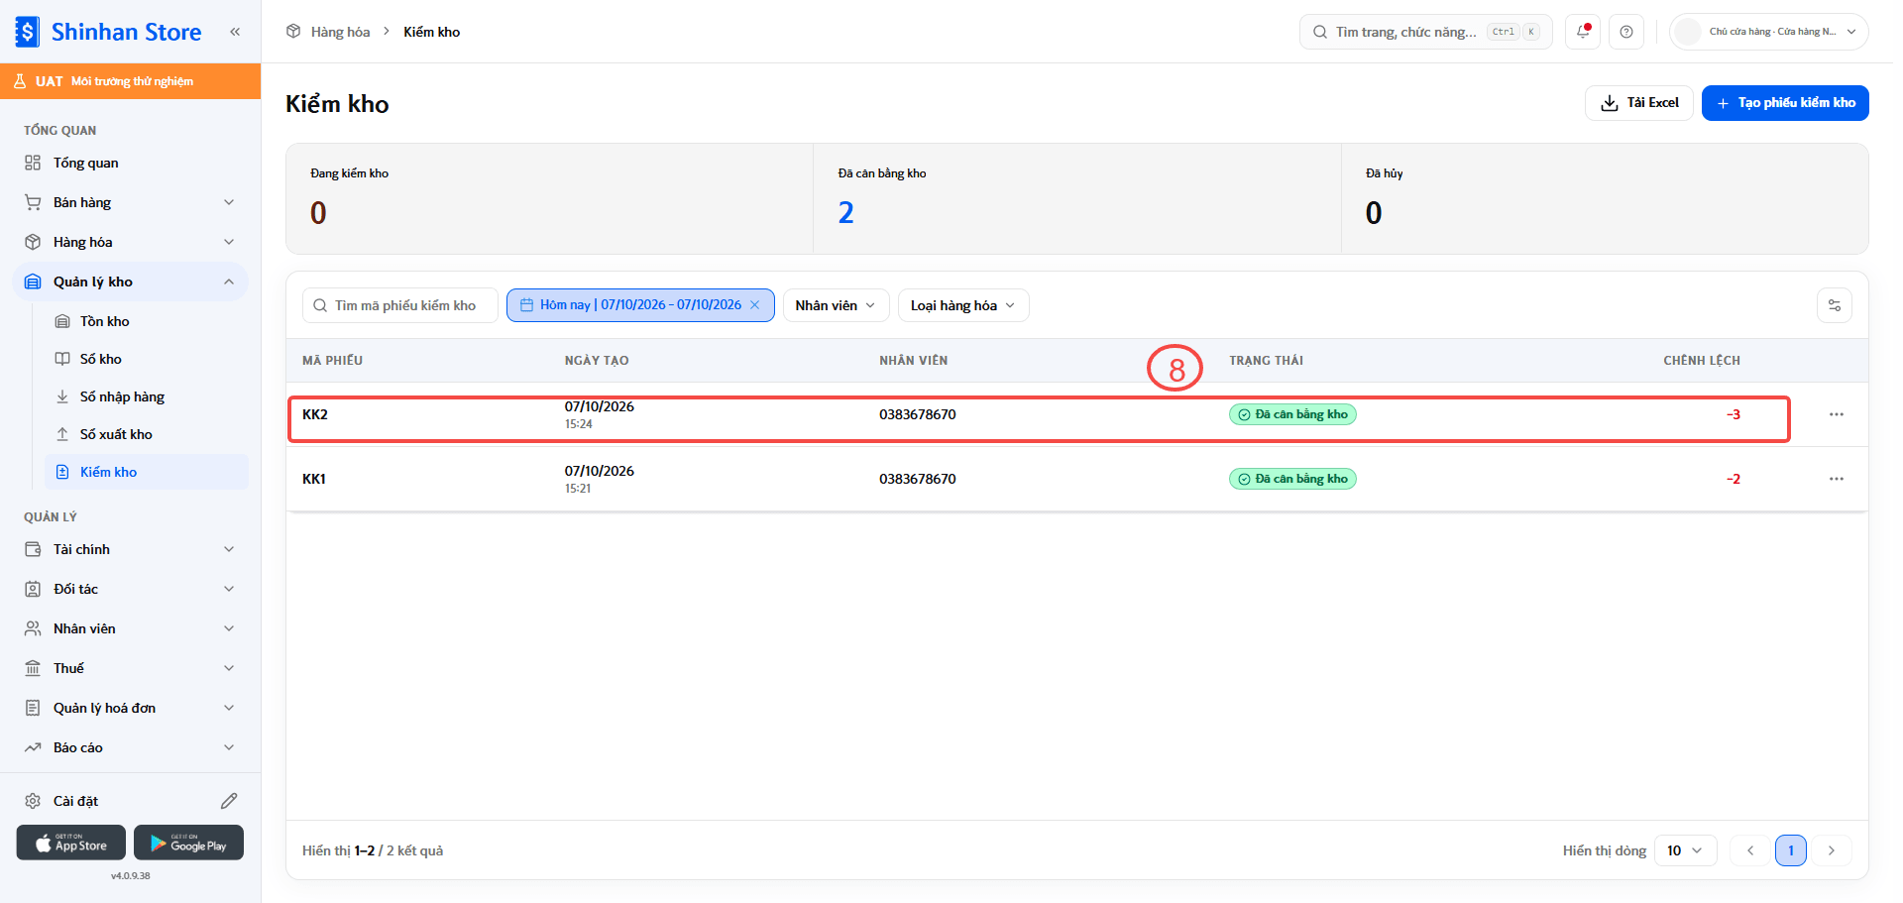Expand the Đối tác menu
1903x903 pixels.
point(131,589)
